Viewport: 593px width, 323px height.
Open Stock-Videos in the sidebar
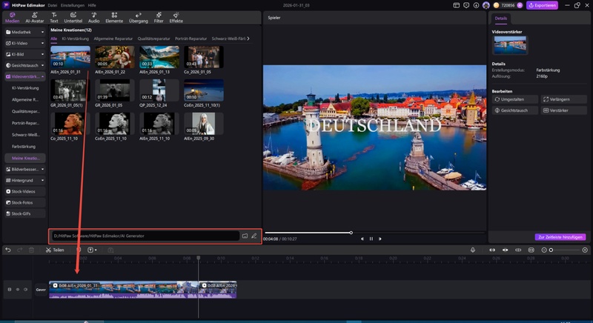click(25, 192)
